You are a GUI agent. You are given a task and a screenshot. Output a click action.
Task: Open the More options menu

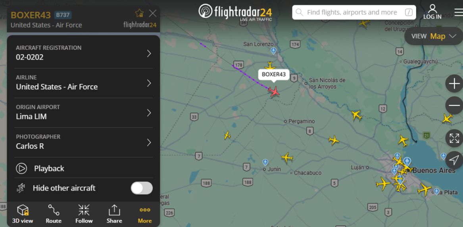coord(145,214)
